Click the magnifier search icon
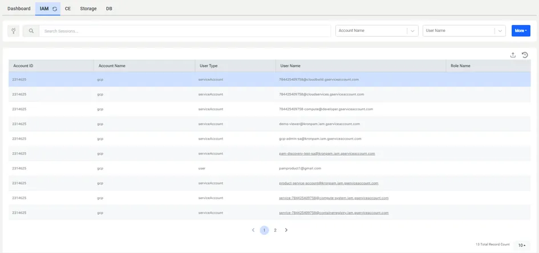 tap(31, 31)
